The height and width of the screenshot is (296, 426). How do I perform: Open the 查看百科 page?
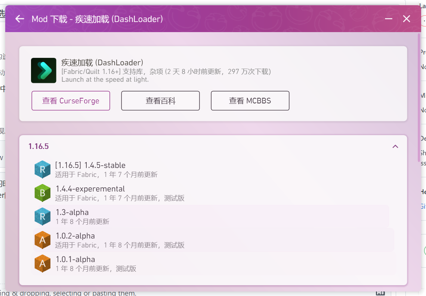click(x=160, y=101)
